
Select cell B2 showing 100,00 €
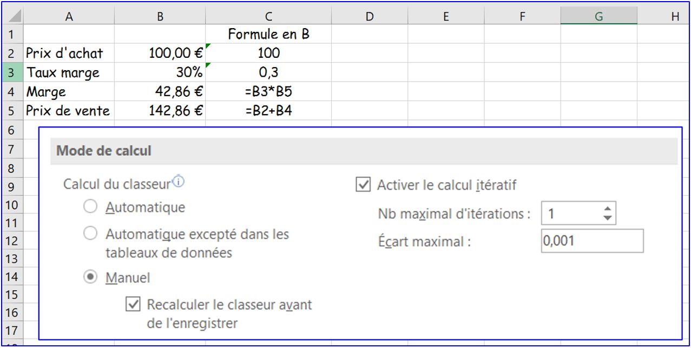tap(160, 53)
